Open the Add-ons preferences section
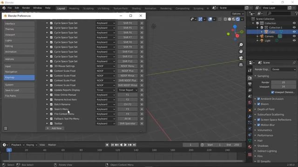 tap(19, 59)
